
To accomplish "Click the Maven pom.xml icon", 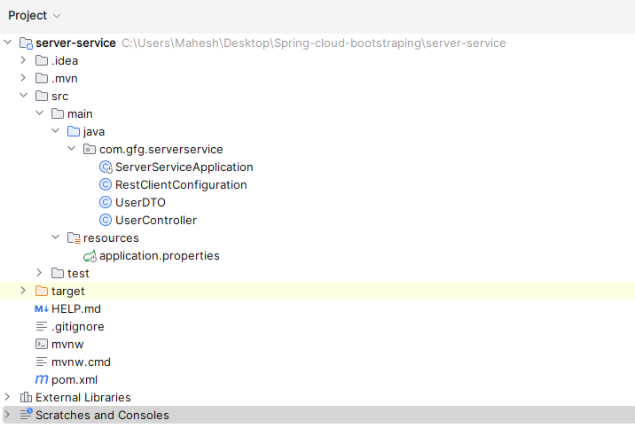I will (x=42, y=379).
